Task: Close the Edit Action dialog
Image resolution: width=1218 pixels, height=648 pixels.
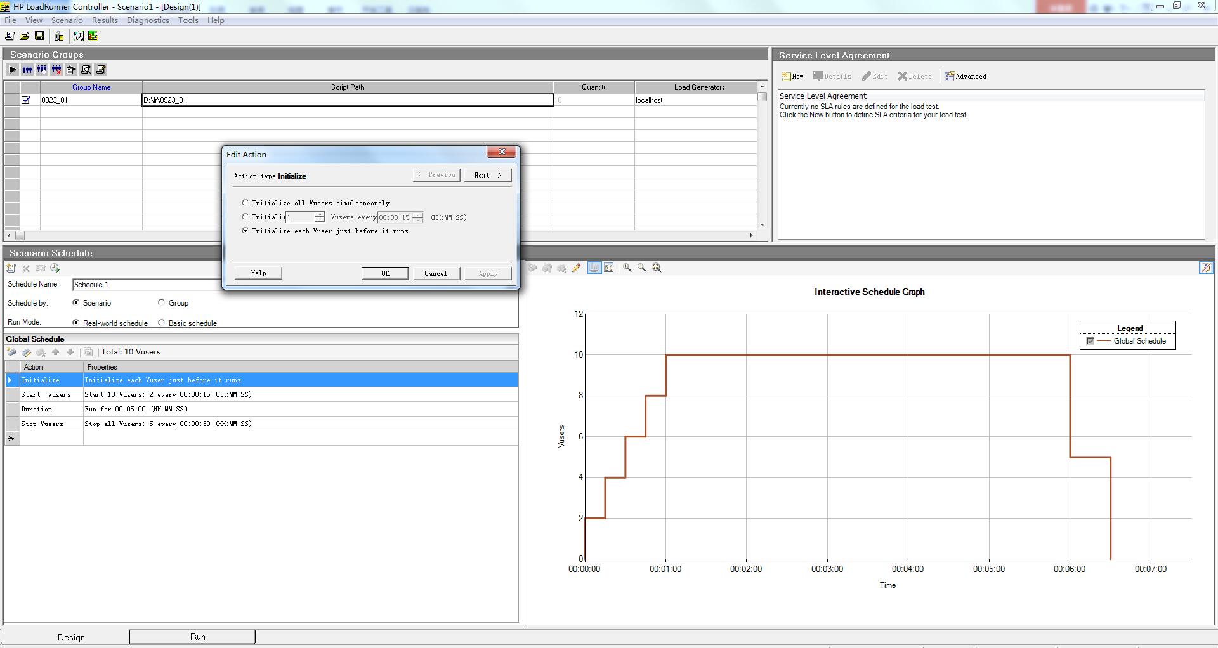Action: tap(502, 152)
